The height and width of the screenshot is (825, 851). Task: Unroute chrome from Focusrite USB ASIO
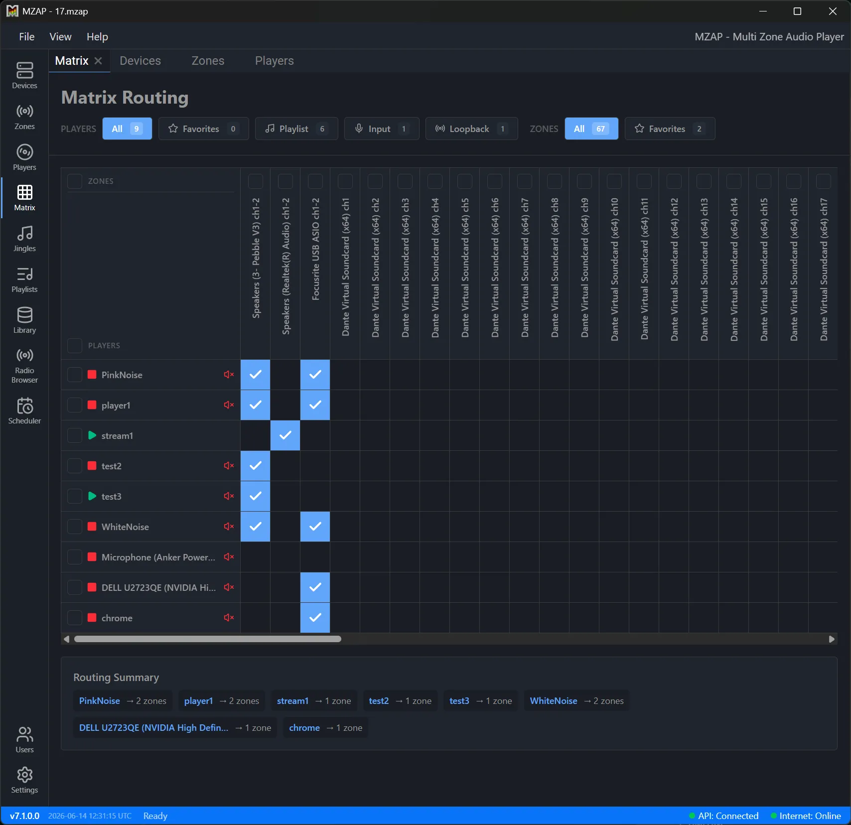pos(315,618)
